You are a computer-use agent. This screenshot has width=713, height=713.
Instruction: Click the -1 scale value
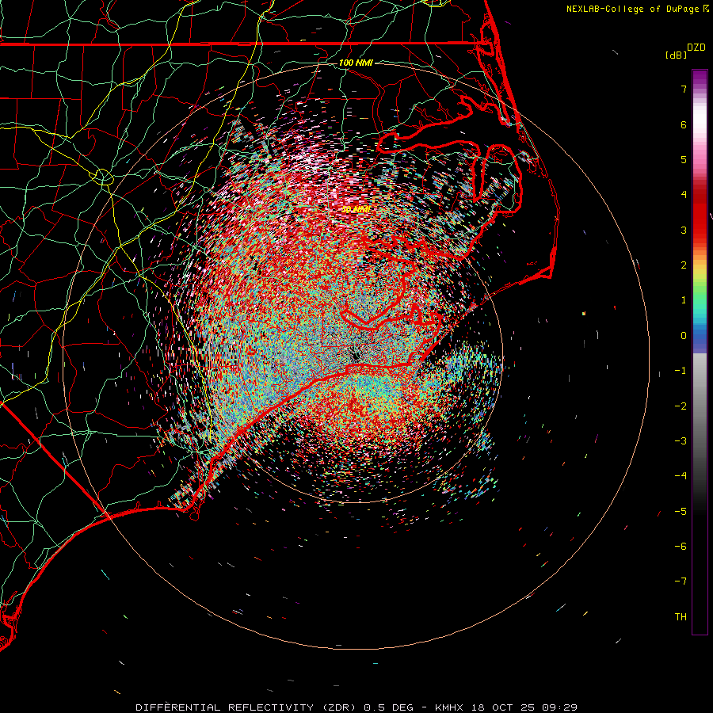point(681,371)
